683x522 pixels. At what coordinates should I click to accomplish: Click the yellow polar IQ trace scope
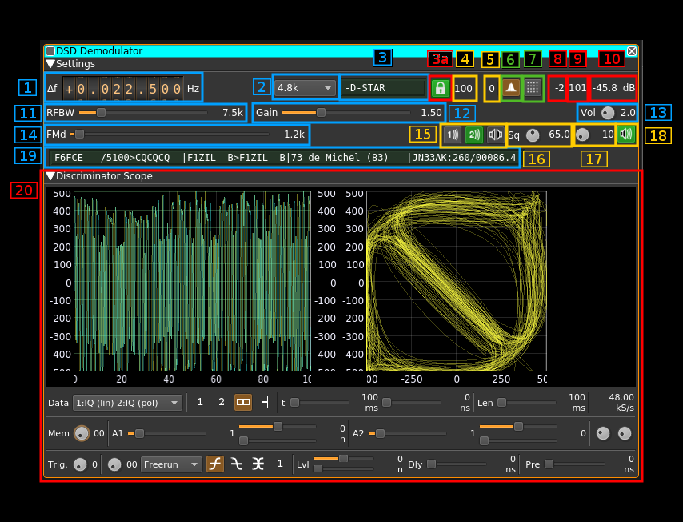(x=457, y=281)
